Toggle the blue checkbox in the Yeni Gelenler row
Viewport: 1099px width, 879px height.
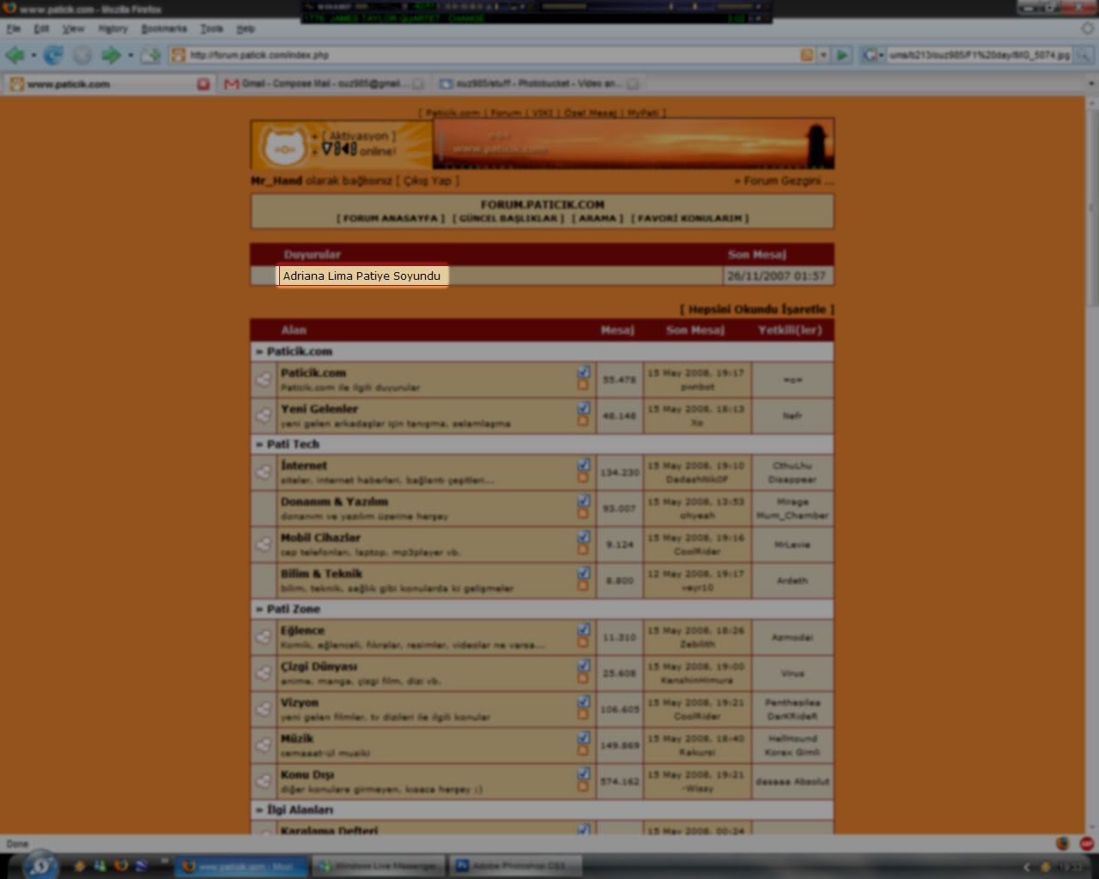tap(584, 408)
